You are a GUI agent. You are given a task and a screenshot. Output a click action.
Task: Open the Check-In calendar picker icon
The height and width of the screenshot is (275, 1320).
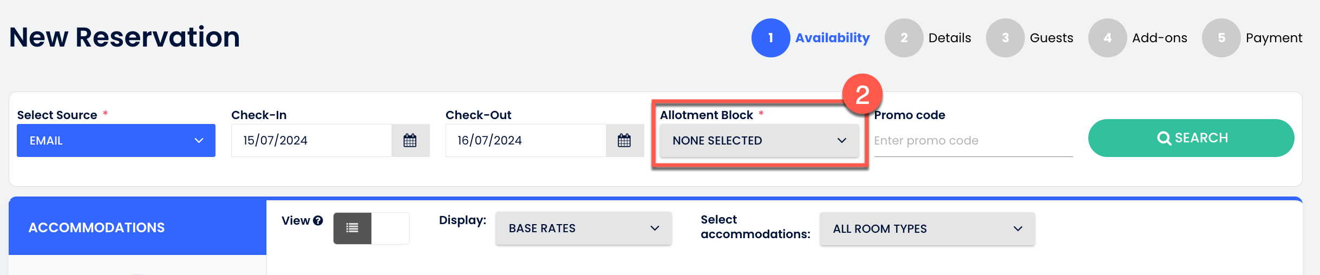410,141
